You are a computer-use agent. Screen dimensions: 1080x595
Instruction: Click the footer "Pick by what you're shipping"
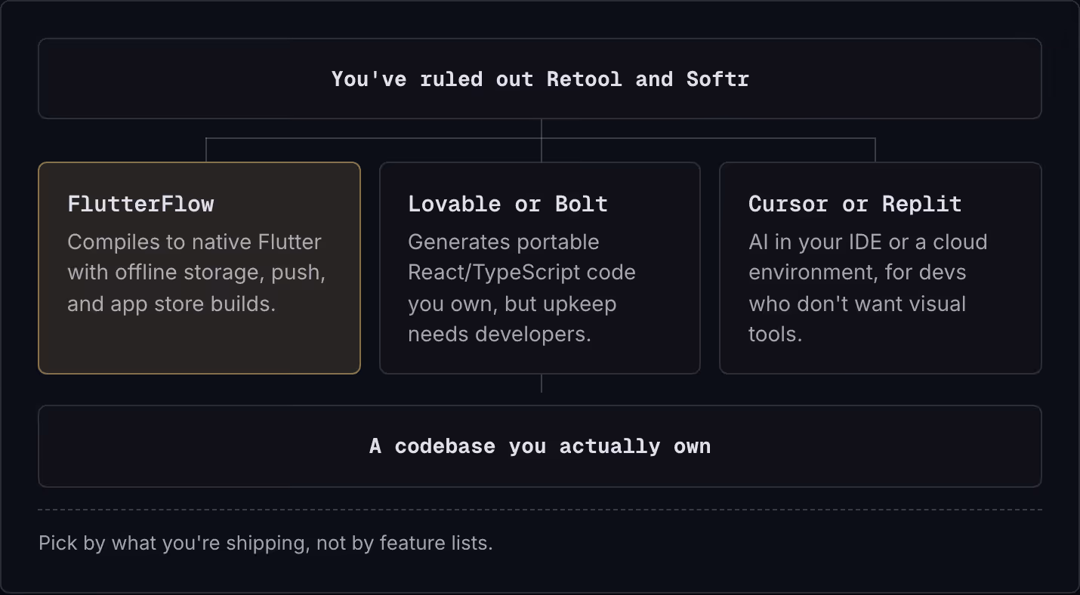click(x=174, y=543)
